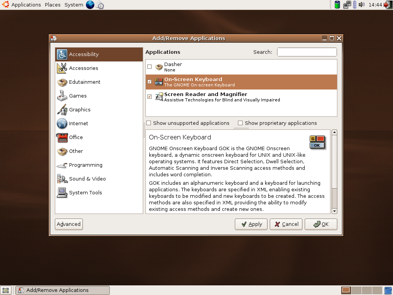The height and width of the screenshot is (295, 393).
Task: Switch to the second workspace
Action: (x=357, y=290)
